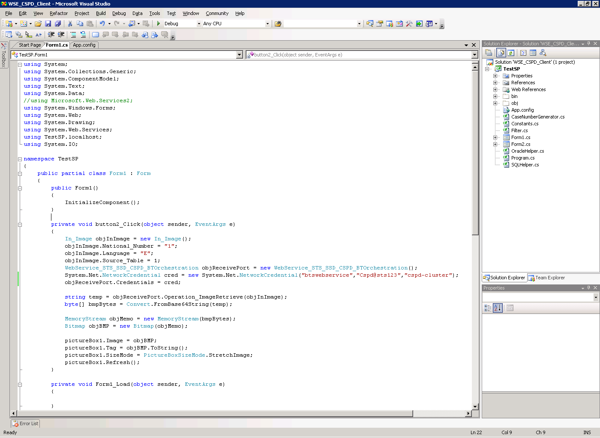Open the Refactor menu
The width and height of the screenshot is (600, 438).
(59, 13)
